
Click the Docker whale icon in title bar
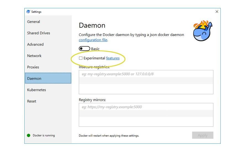coord(28,12)
